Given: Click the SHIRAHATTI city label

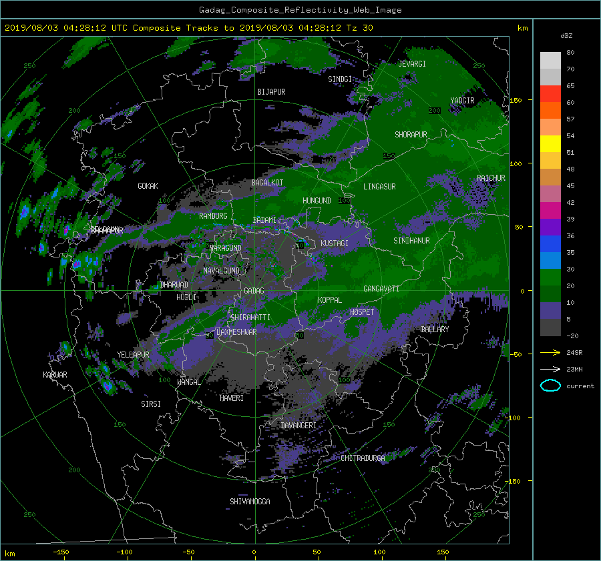Looking at the screenshot, I should [250, 318].
